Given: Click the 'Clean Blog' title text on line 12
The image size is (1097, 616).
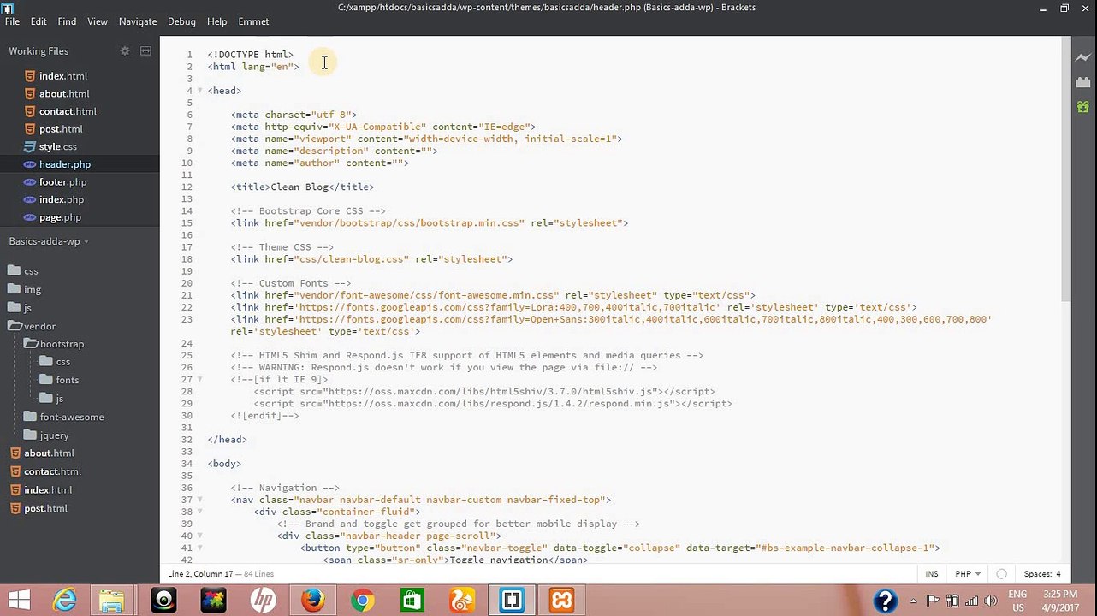Looking at the screenshot, I should [299, 187].
